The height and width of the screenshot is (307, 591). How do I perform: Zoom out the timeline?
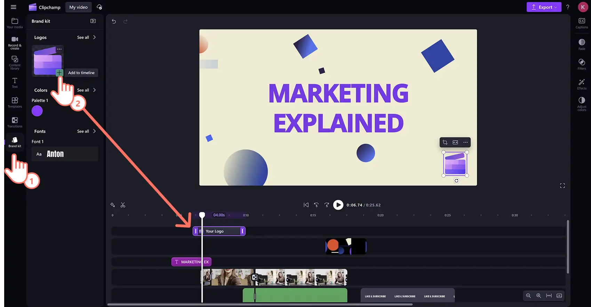[x=528, y=296]
